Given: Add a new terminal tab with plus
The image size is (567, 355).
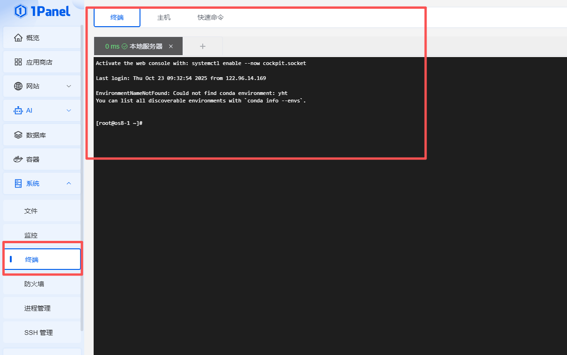Looking at the screenshot, I should pos(203,46).
